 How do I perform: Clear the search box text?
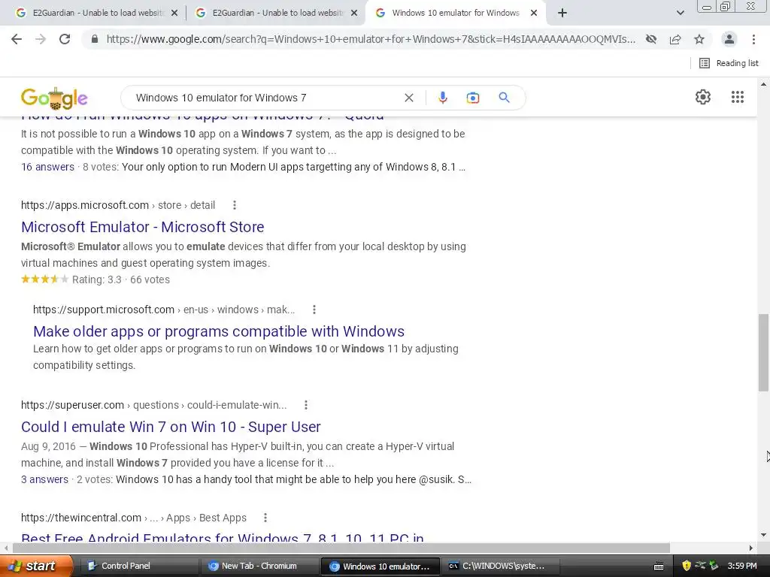pos(408,98)
